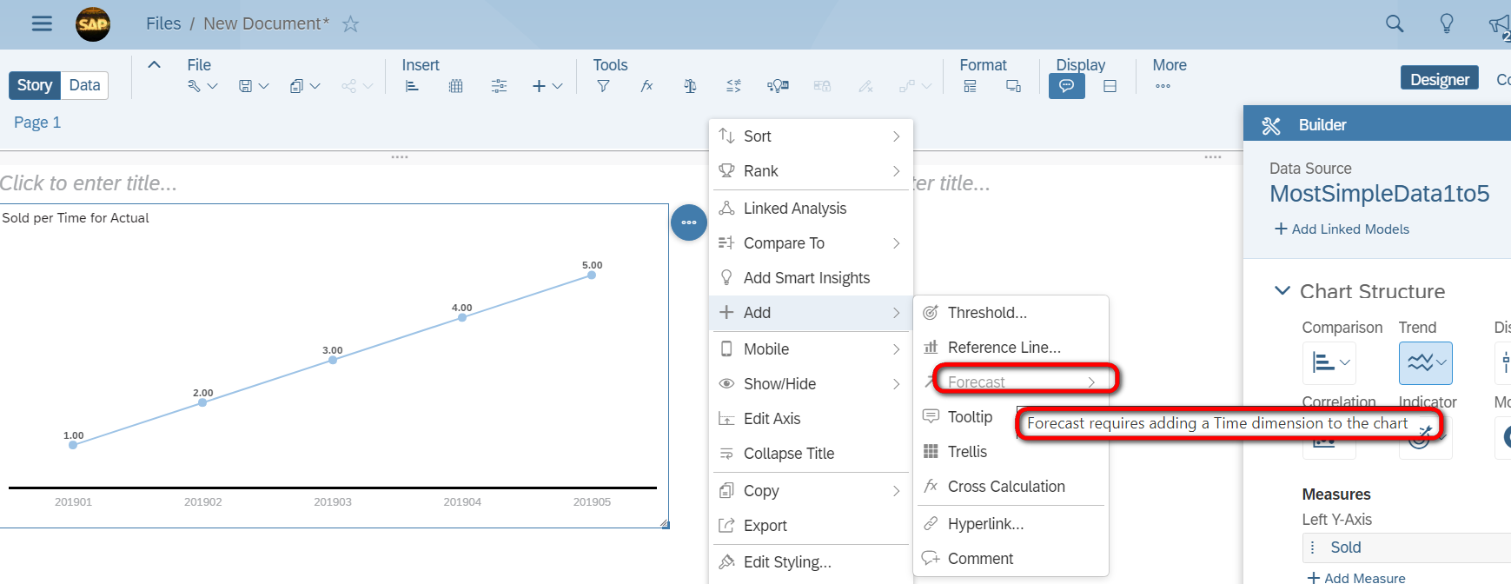Switch to the Data view
This screenshot has height=584, width=1511.
84,85
